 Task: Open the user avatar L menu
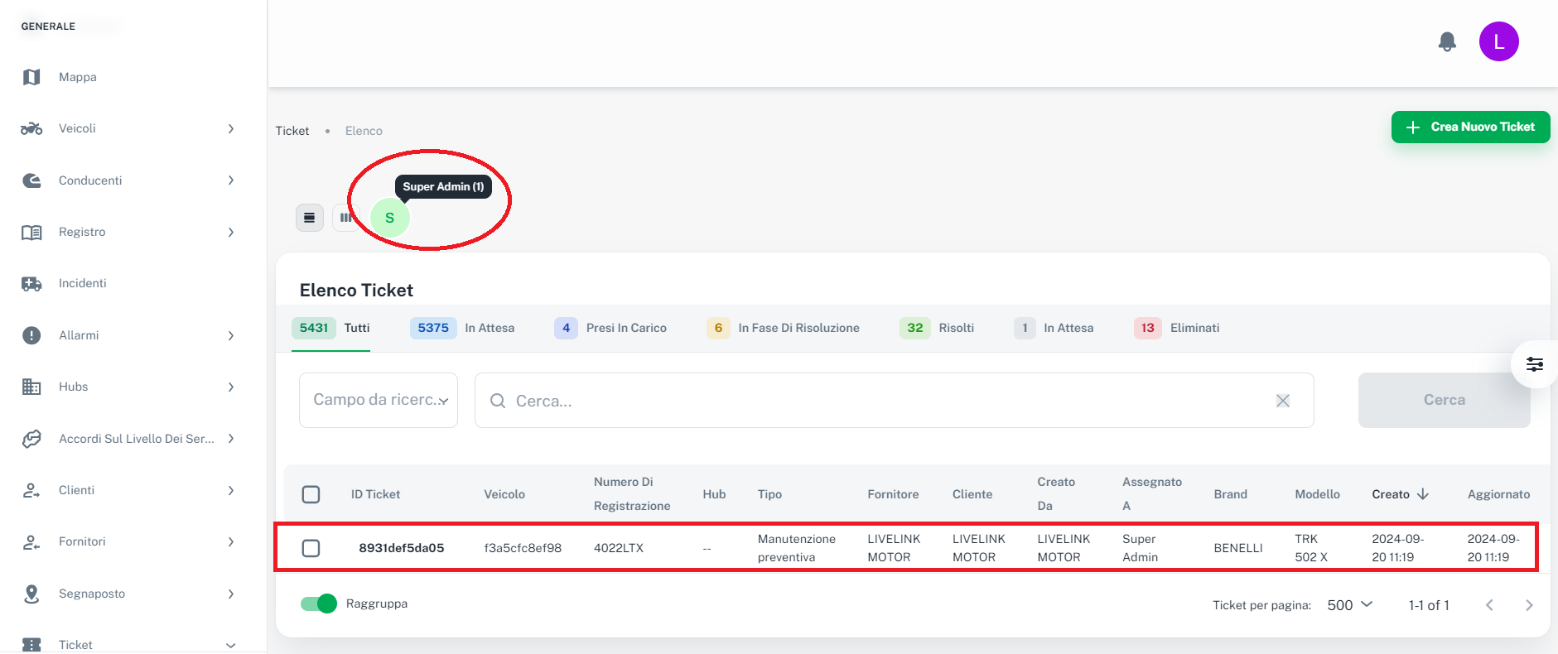[x=1498, y=41]
